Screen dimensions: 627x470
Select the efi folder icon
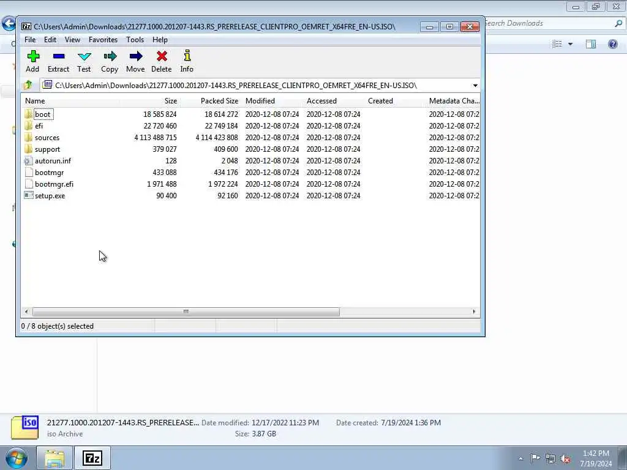point(28,125)
